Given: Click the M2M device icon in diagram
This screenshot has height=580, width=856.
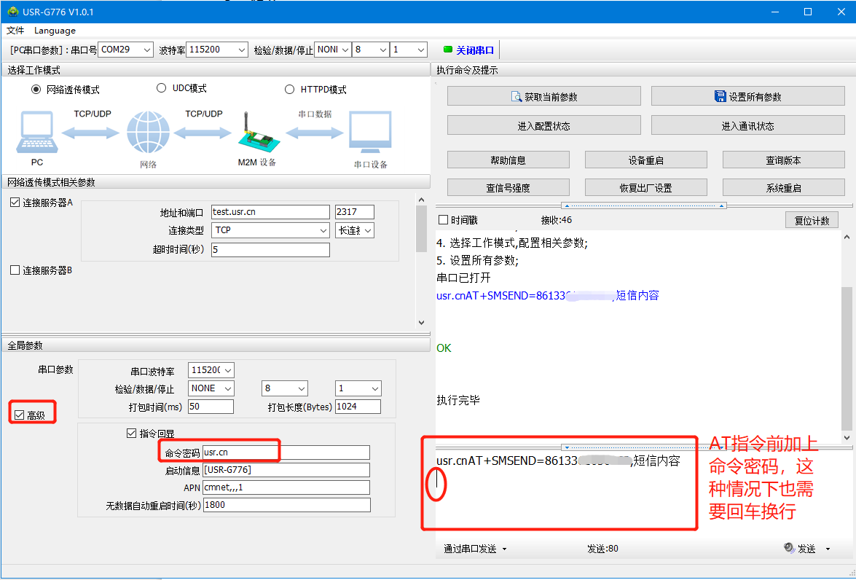Looking at the screenshot, I should click(255, 135).
